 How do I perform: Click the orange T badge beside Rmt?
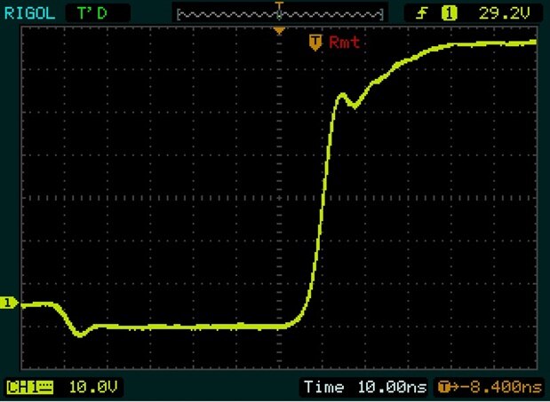point(315,43)
